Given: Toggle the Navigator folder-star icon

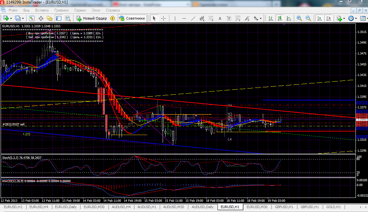Looking at the screenshot, I should pyautogui.click(x=49, y=18).
